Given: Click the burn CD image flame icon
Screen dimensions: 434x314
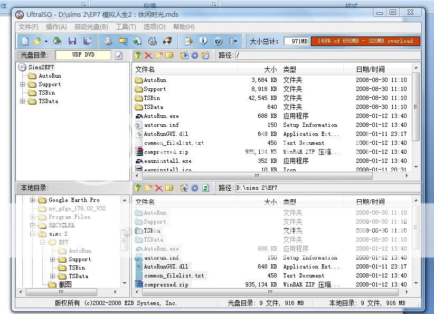Looking at the screenshot, I should (167, 41).
